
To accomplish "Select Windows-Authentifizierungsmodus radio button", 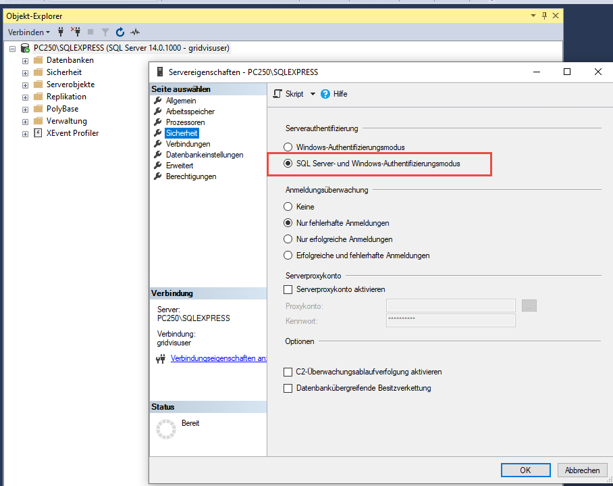I will [x=288, y=147].
